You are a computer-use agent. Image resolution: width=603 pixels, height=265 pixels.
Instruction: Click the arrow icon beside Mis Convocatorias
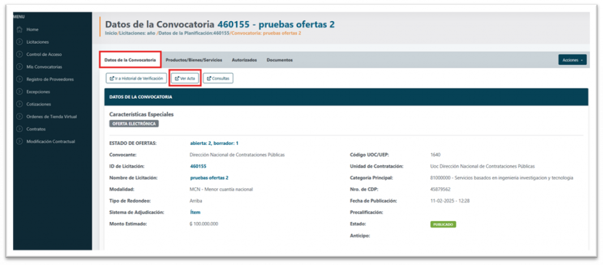click(19, 67)
